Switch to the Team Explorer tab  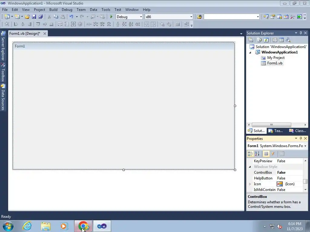pyautogui.click(x=275, y=130)
